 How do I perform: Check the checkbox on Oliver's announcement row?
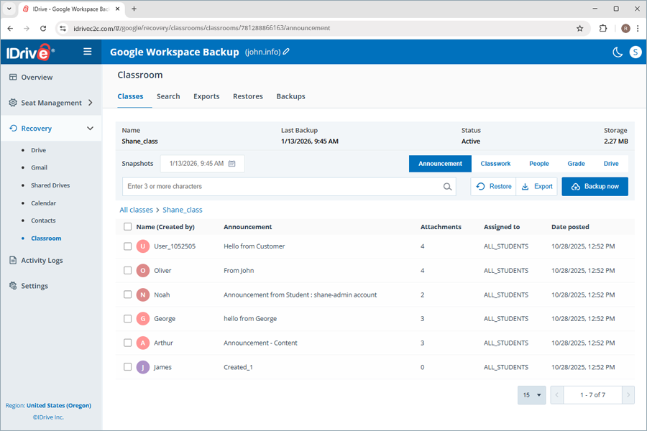click(127, 270)
